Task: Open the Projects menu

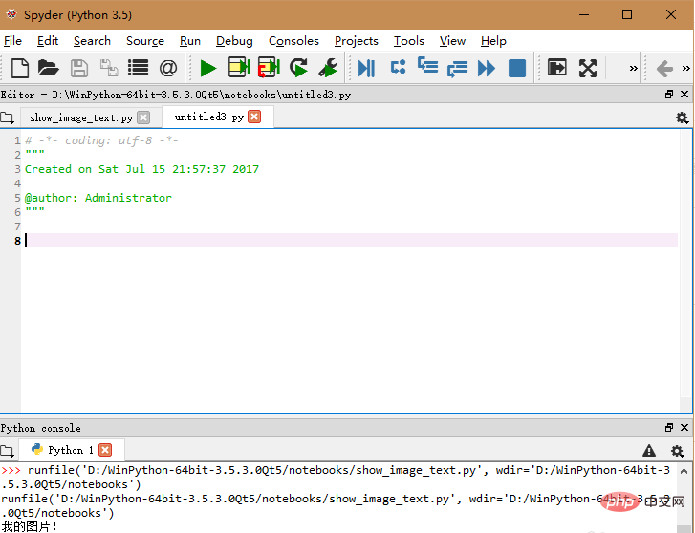Action: tap(356, 41)
